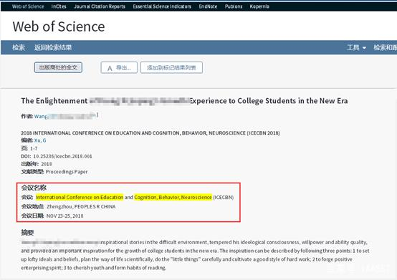The width and height of the screenshot is (397, 280).
Task: Click the (ICECBN) abbreviation in conference line
Action: (224, 197)
